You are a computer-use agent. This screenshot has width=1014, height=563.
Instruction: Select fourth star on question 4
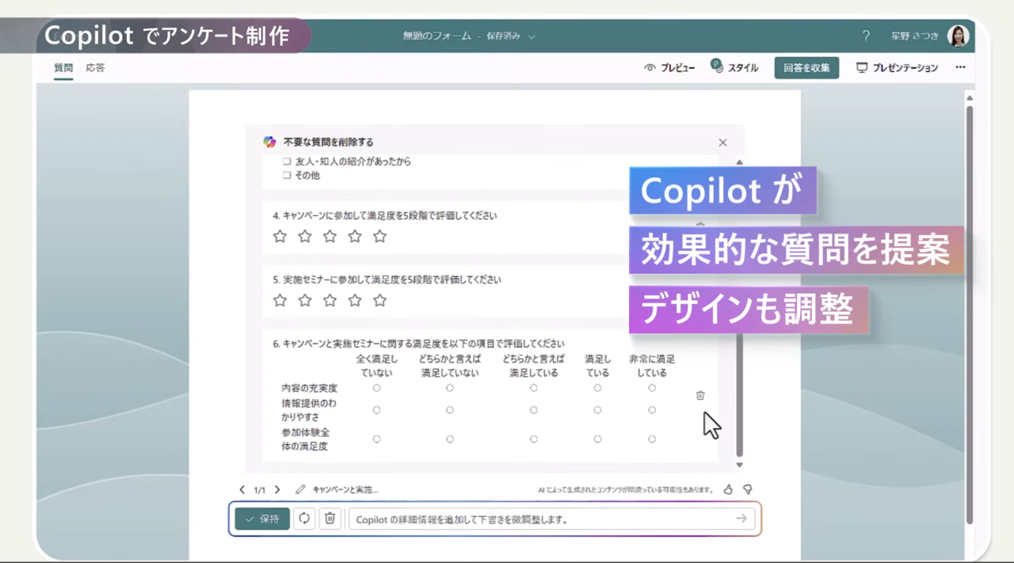(x=355, y=236)
